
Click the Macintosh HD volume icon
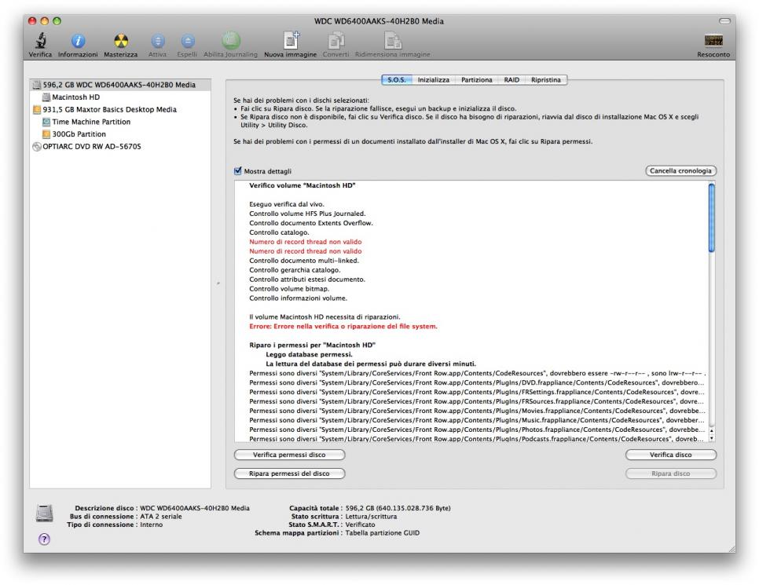click(x=46, y=97)
